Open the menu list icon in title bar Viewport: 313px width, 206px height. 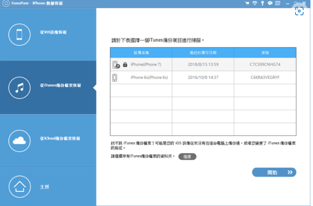pos(278,3)
